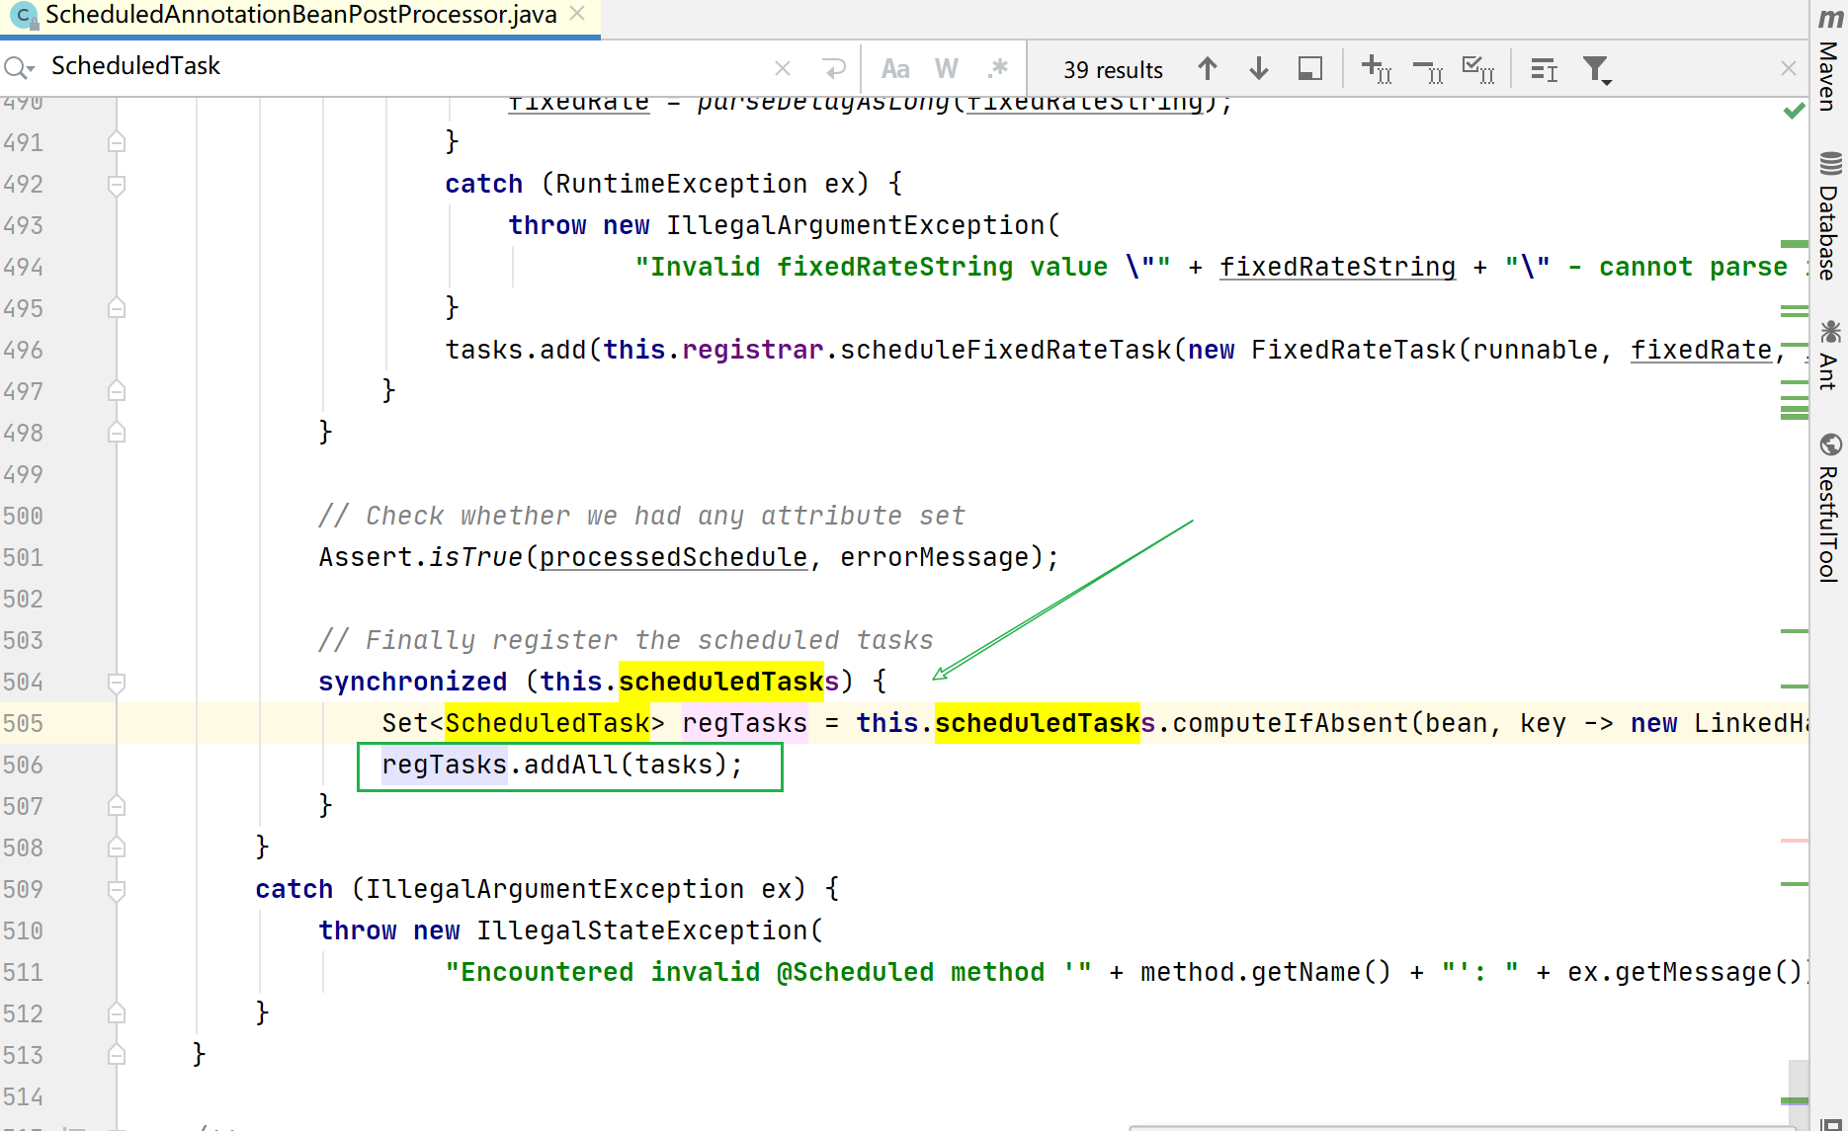The width and height of the screenshot is (1848, 1131).
Task: Open results in Find tool window
Action: [x=1310, y=68]
